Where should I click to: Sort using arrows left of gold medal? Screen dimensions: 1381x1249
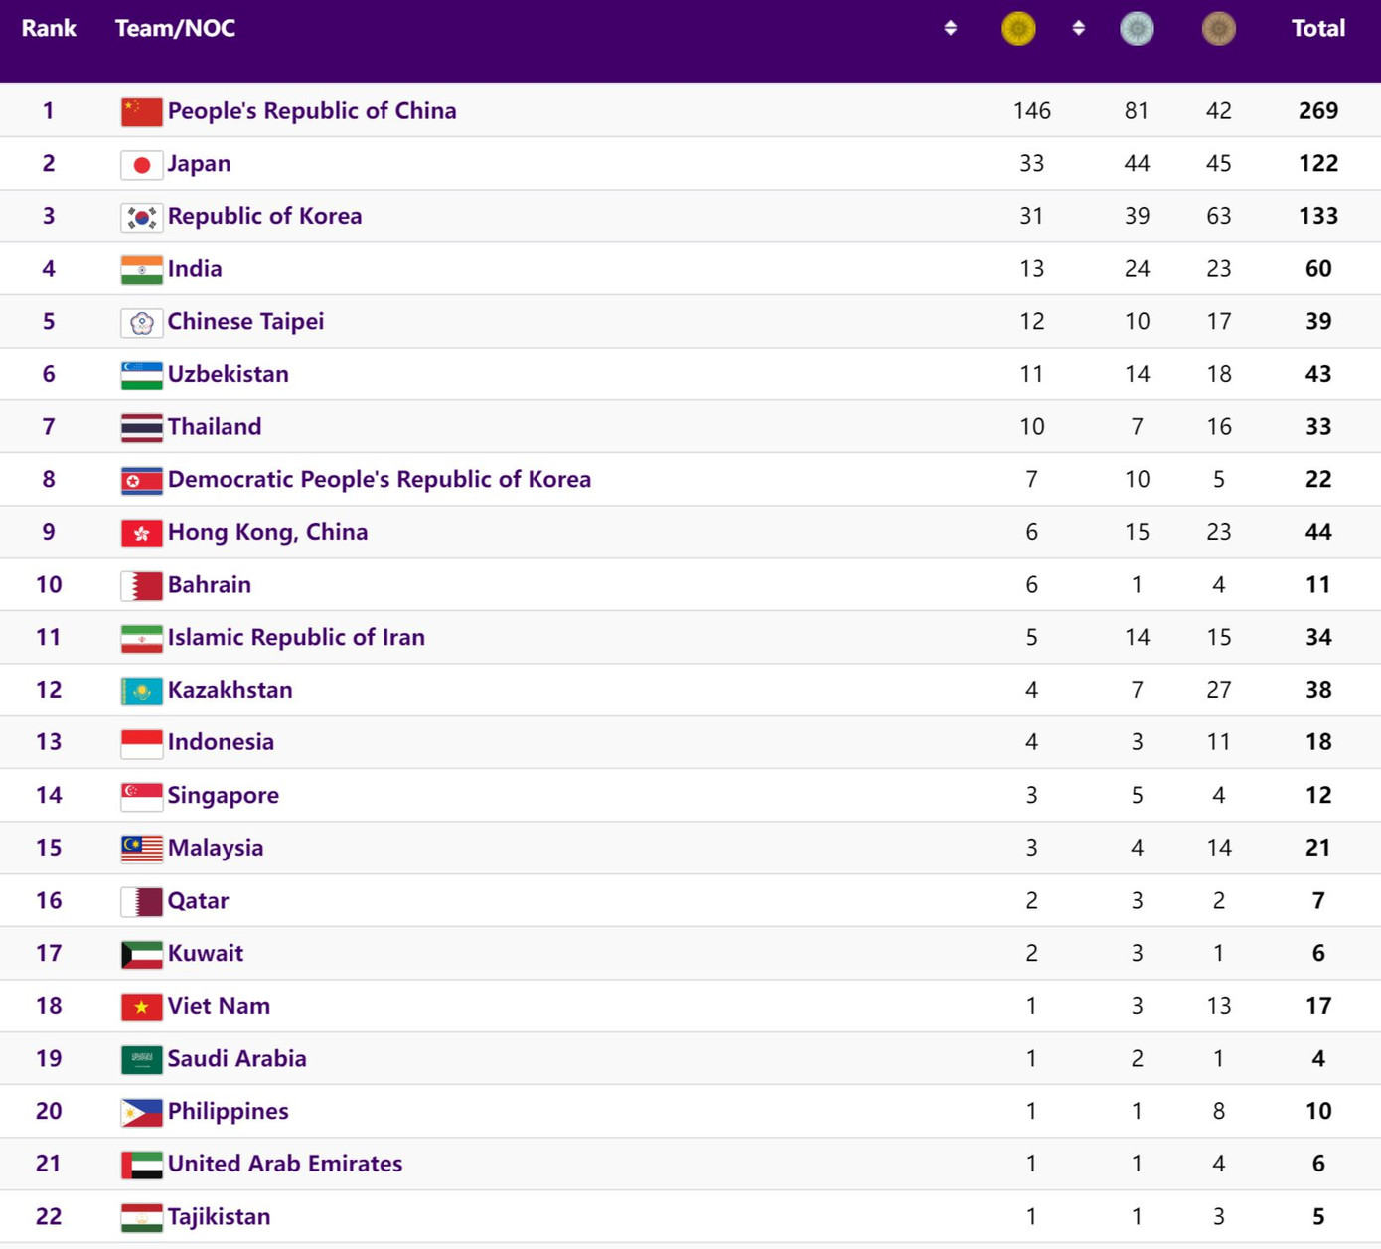click(x=951, y=28)
